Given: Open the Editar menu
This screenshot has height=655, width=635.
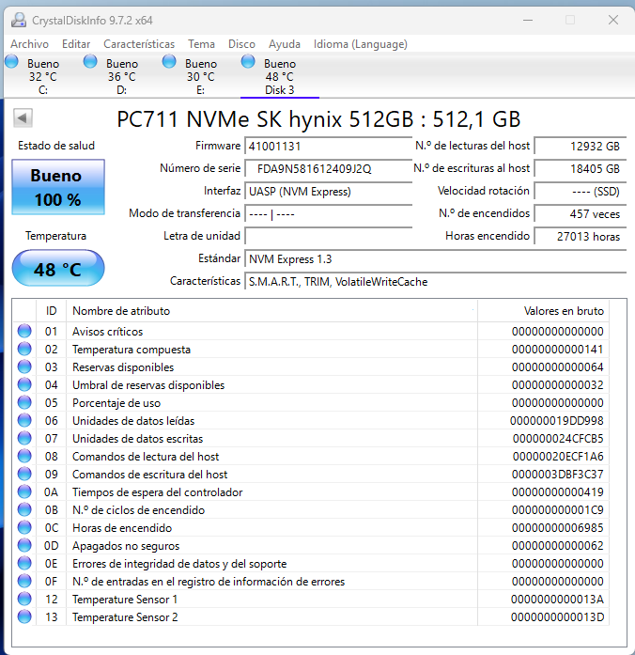Looking at the screenshot, I should coord(76,44).
